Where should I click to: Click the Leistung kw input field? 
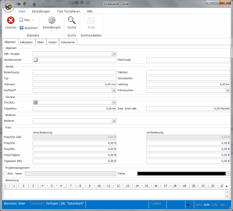click(x=188, y=84)
